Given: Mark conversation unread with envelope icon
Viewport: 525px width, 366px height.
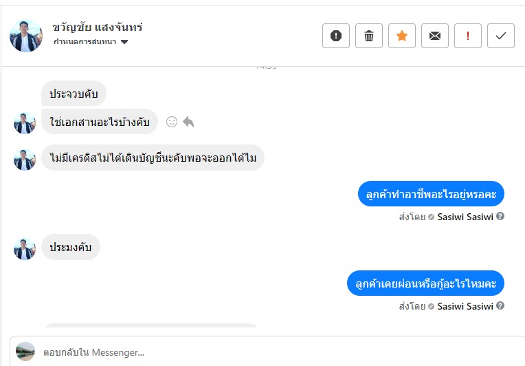Looking at the screenshot, I should [x=435, y=36].
